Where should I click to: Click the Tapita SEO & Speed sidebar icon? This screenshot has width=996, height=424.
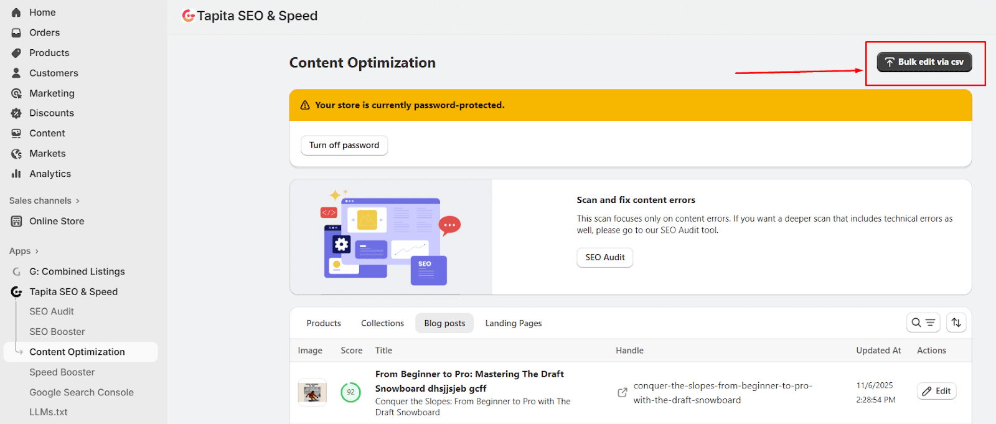pyautogui.click(x=16, y=291)
